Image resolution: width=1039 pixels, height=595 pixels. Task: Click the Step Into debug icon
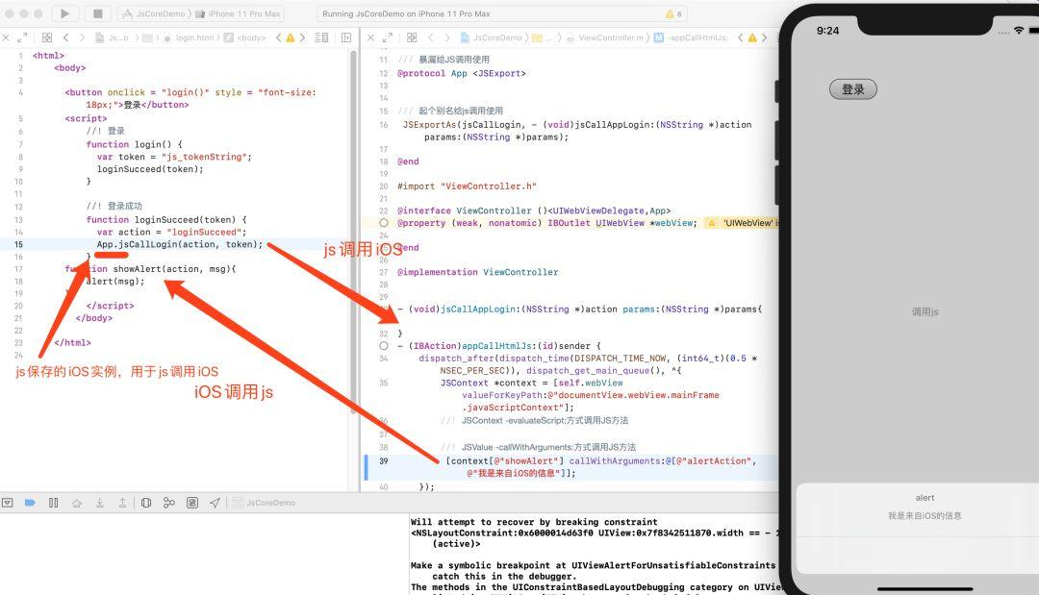coord(99,503)
